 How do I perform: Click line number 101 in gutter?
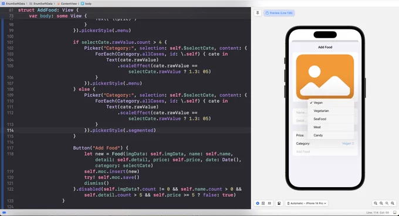(10, 42)
